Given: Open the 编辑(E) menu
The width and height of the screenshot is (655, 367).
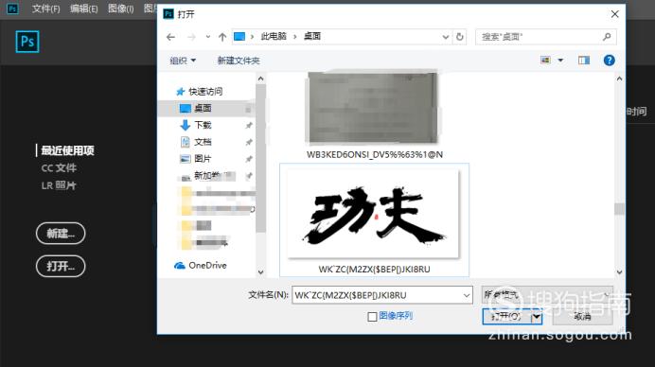Looking at the screenshot, I should (x=83, y=9).
